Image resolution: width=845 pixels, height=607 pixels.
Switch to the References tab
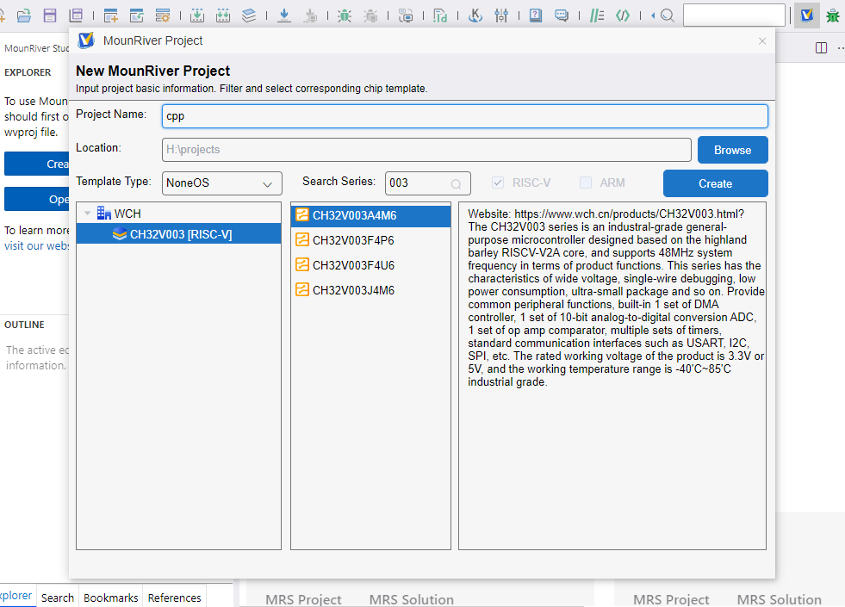point(174,598)
